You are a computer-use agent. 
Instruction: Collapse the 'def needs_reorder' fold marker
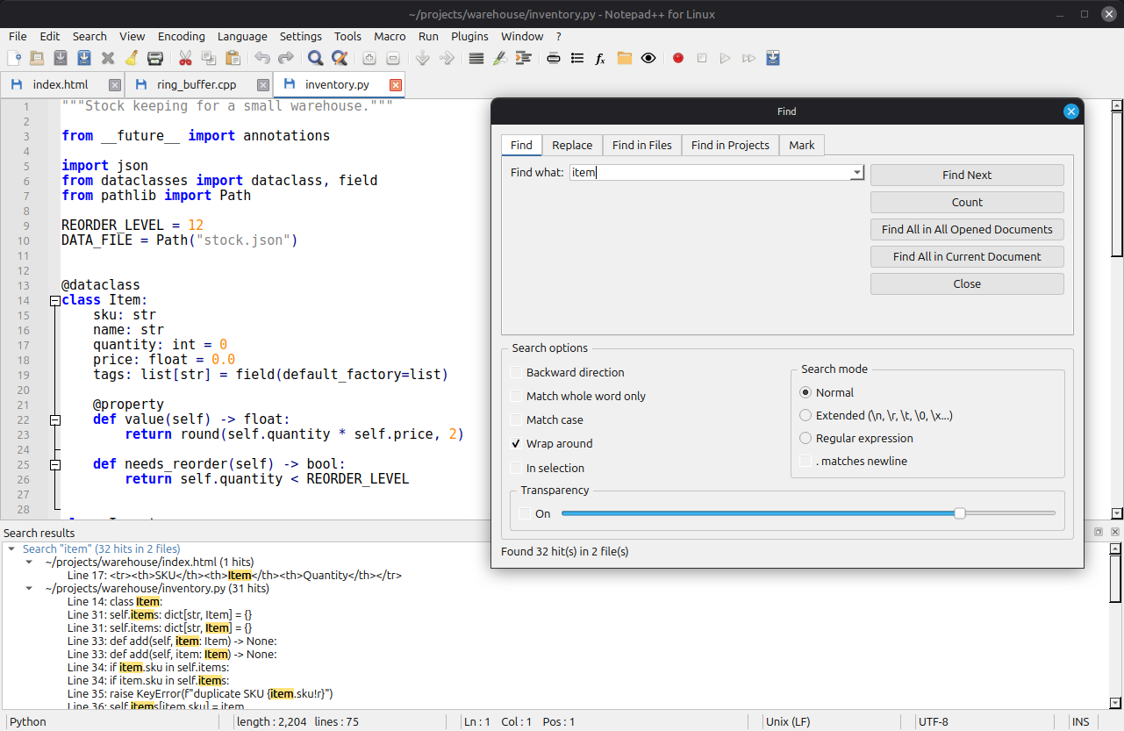pyautogui.click(x=54, y=464)
